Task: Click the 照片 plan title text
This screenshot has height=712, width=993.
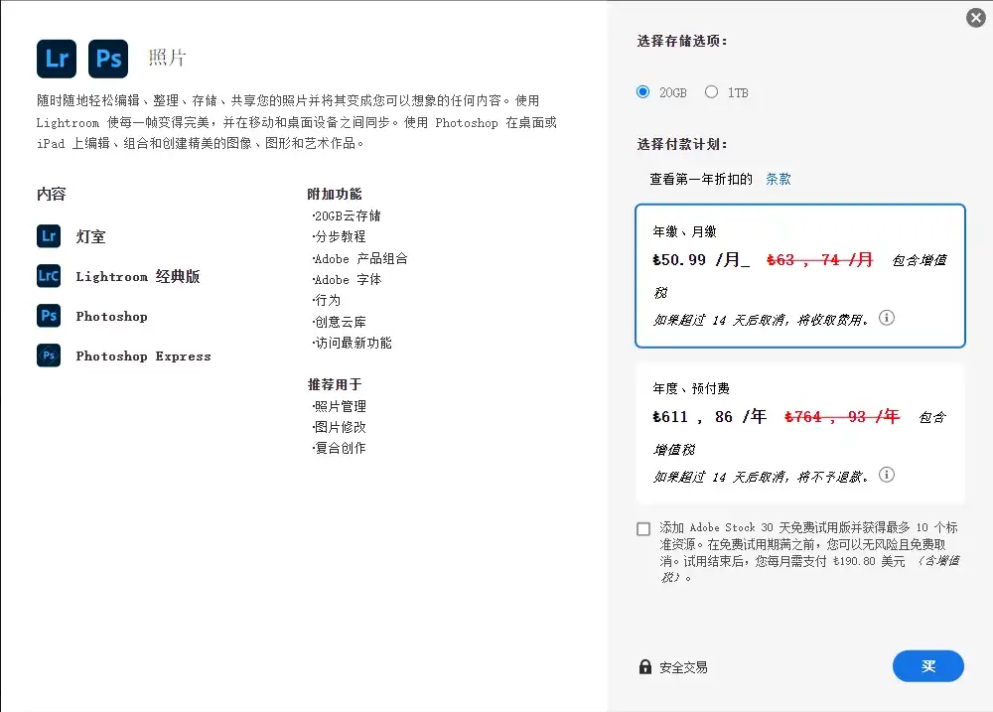Action: click(167, 58)
